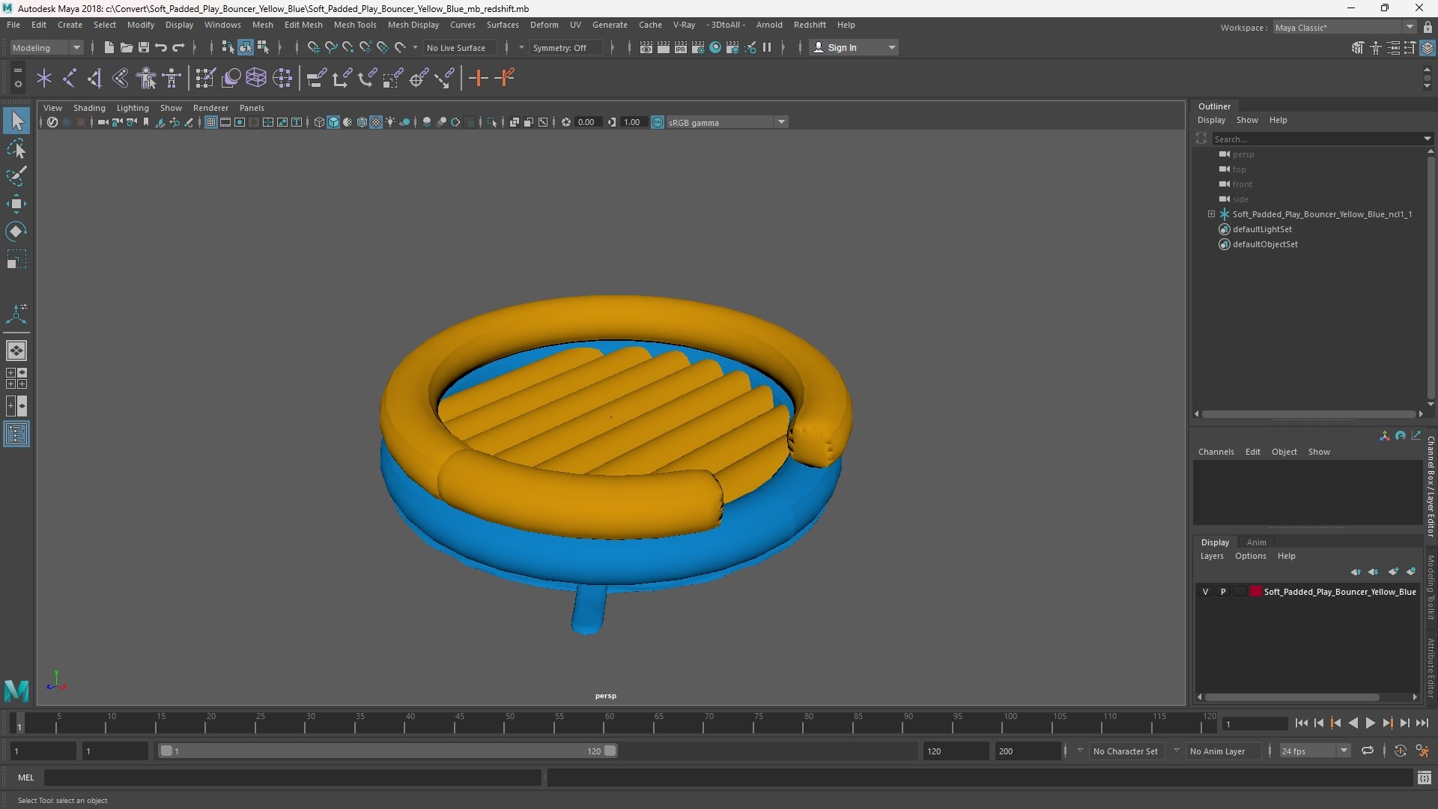
Task: Click the Outliner search field
Action: click(1318, 139)
